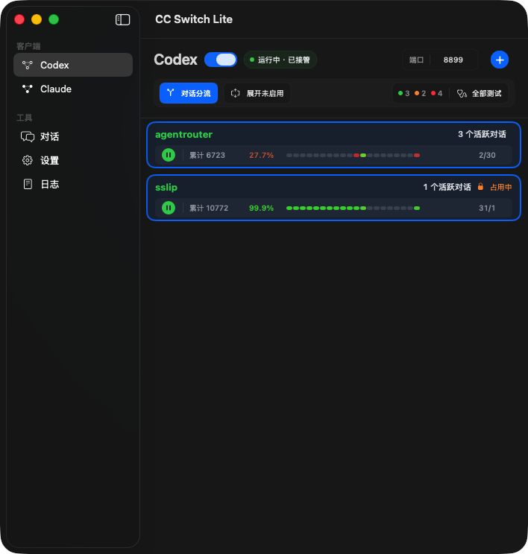Click the orange status count 2
This screenshot has width=528, height=554.
pos(420,93)
